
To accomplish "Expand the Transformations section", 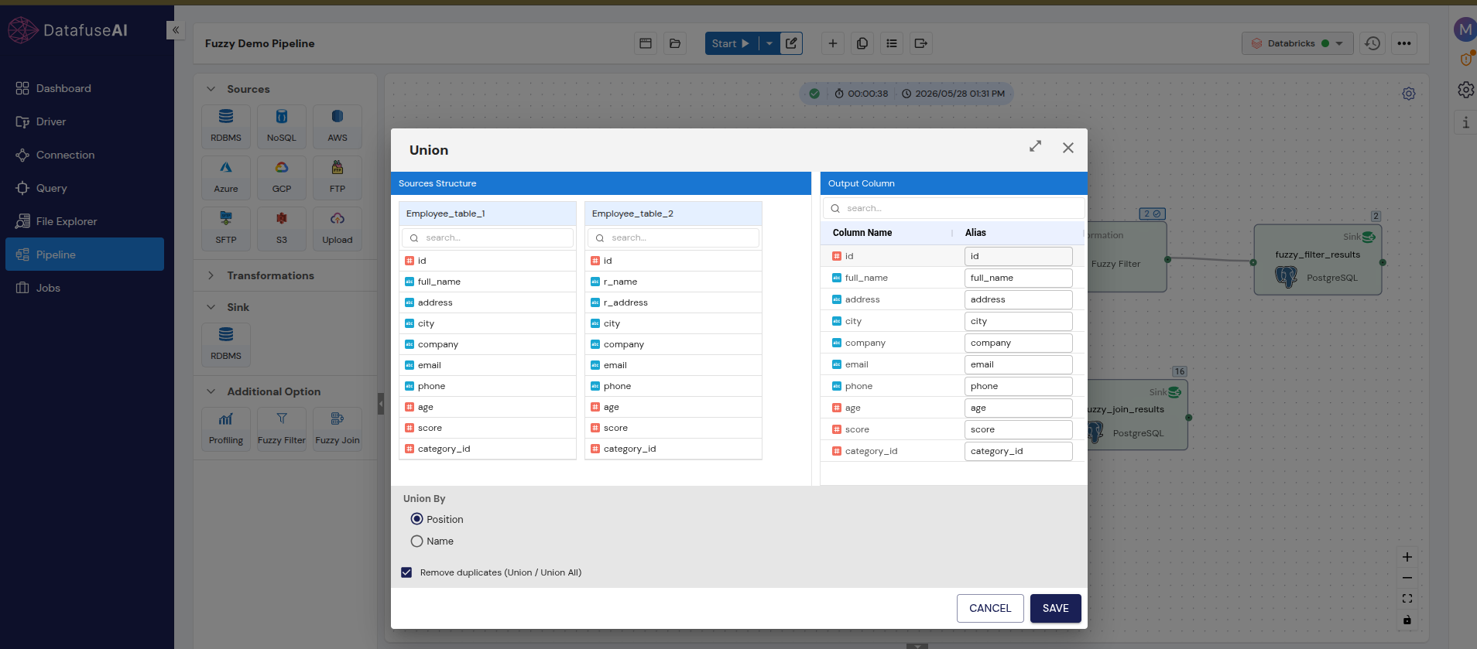I will (211, 275).
